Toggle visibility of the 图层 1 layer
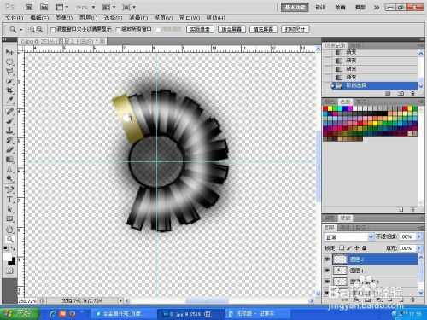 [x=327, y=271]
